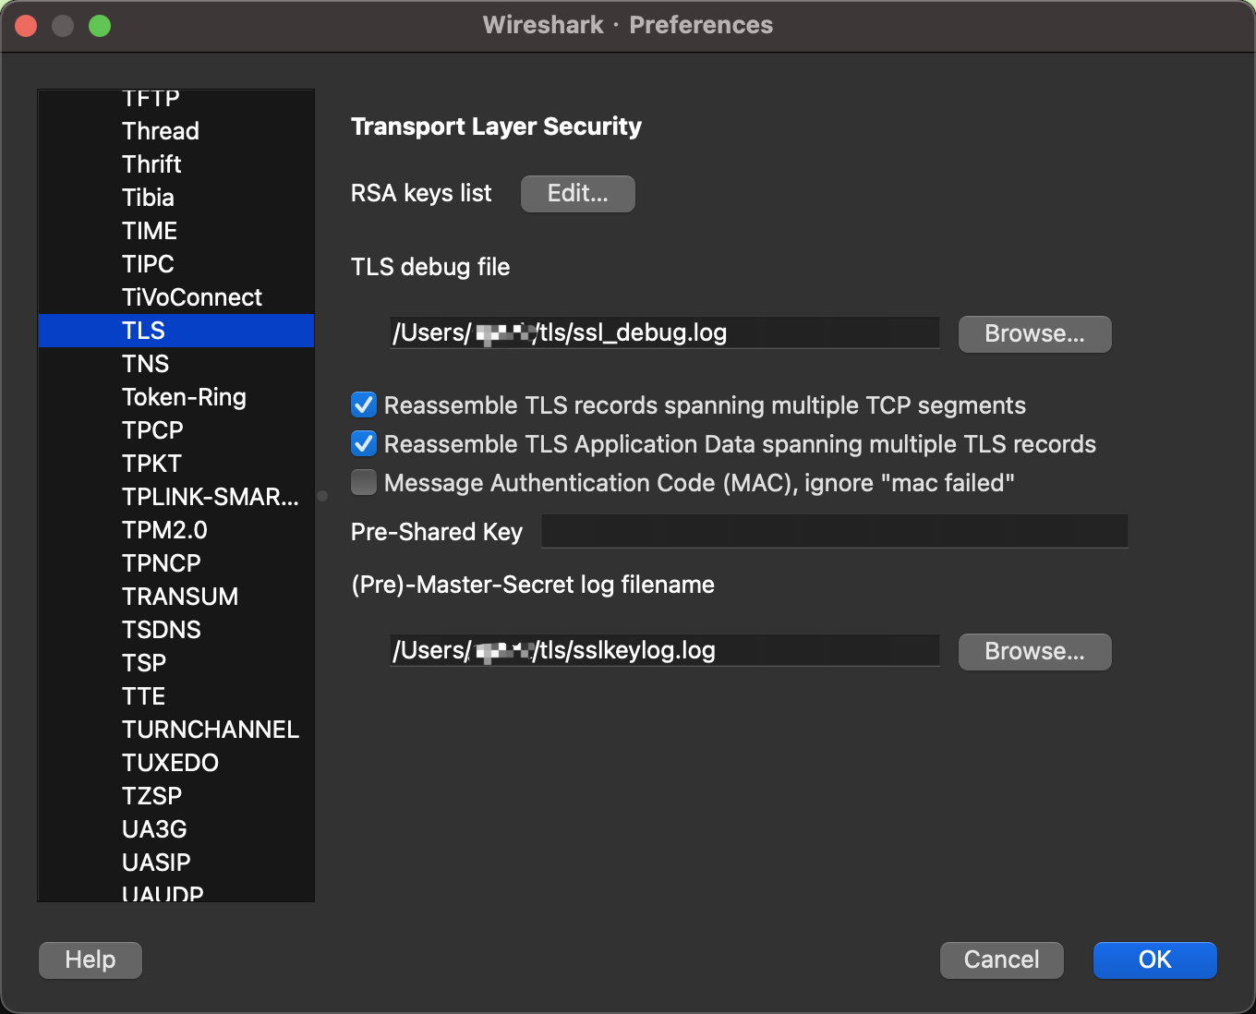
Task: Select TPM2.0 protocol entry
Action: point(176,530)
